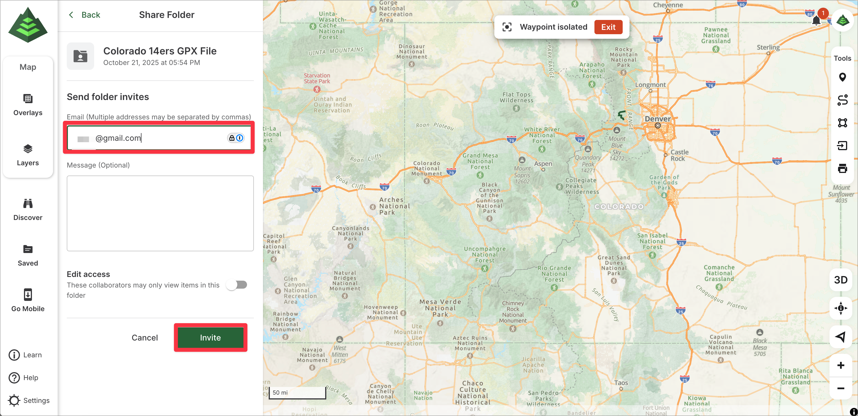This screenshot has height=416, width=858.
Task: Click the locate-me arrow icon
Action: pyautogui.click(x=841, y=337)
